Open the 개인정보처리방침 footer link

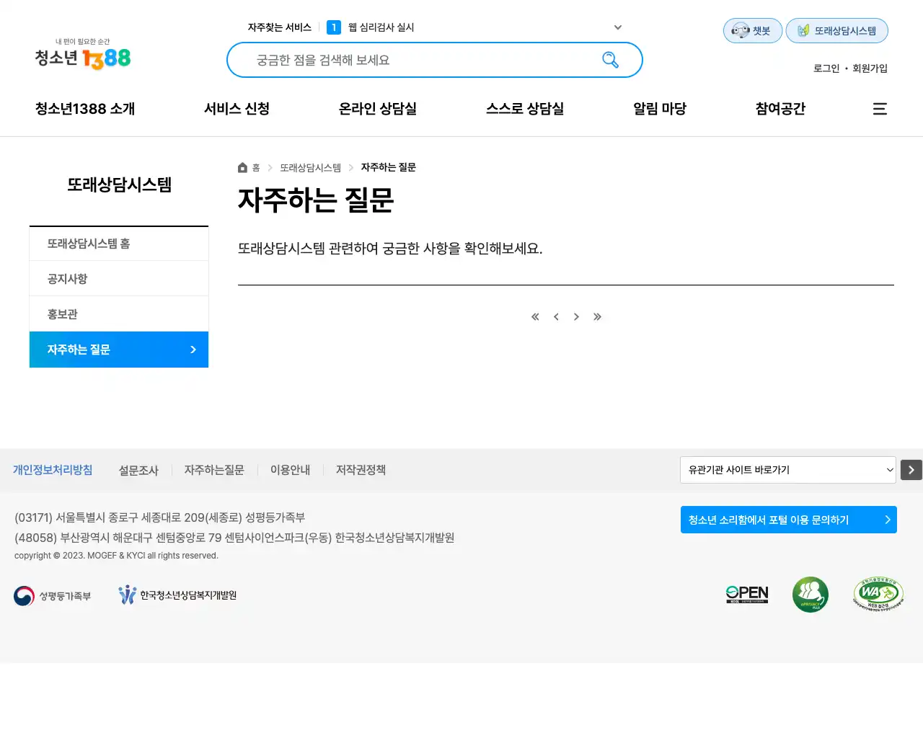(x=53, y=470)
